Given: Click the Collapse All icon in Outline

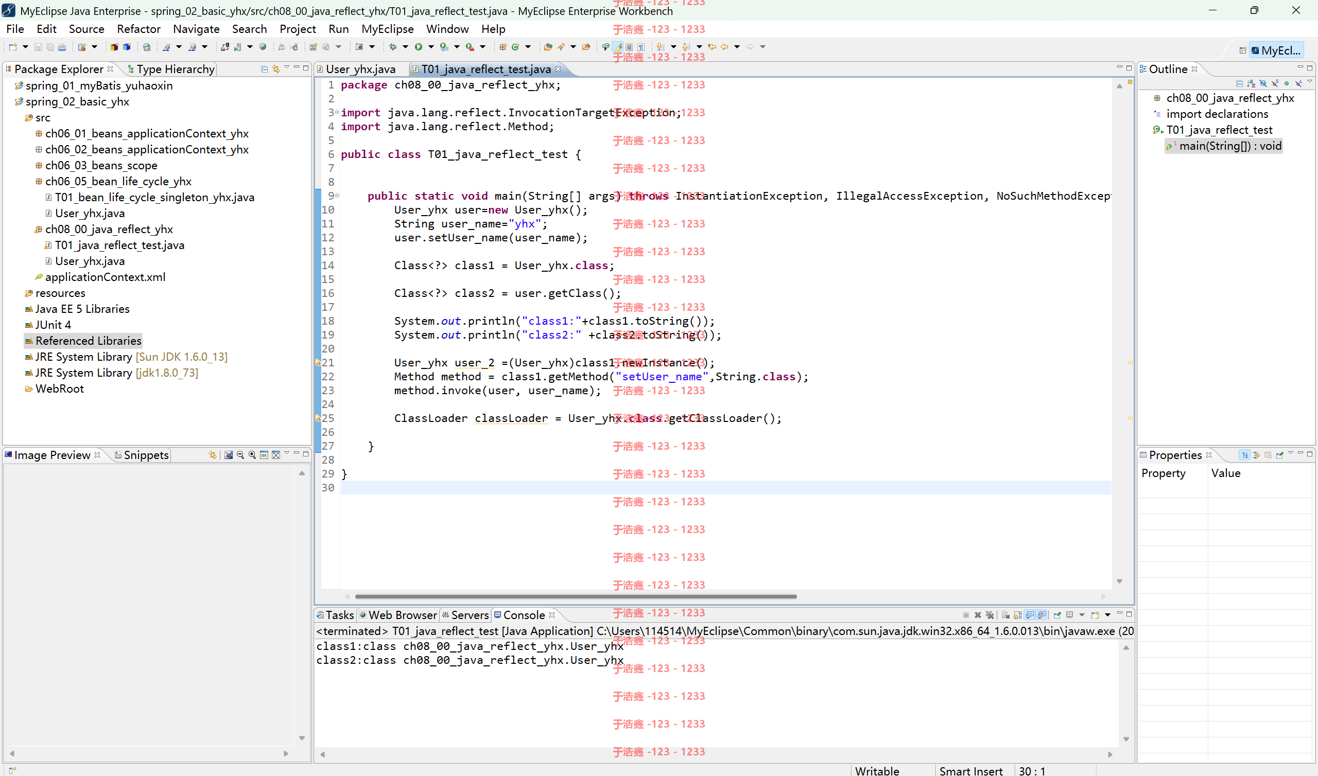Looking at the screenshot, I should pyautogui.click(x=1240, y=84).
